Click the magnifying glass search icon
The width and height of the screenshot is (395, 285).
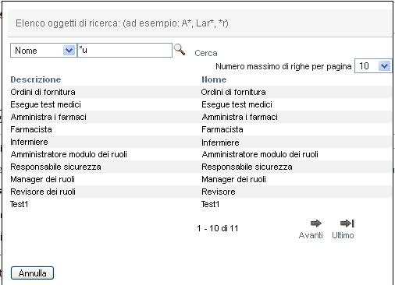coord(180,49)
